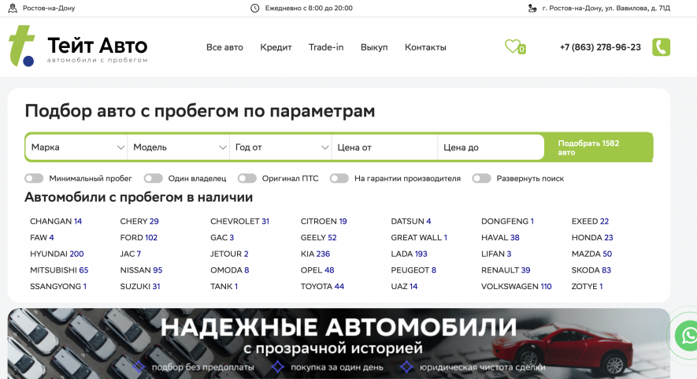Open DATSUN 4 brand link
Screen dimensions: 697x379
tap(411, 221)
